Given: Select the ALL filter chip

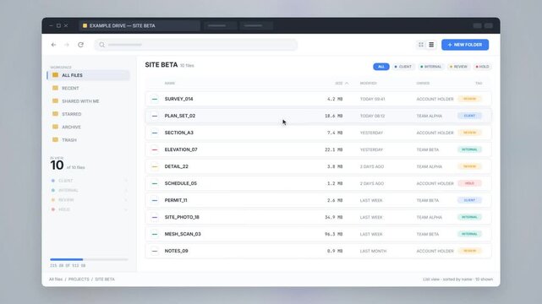Looking at the screenshot, I should point(381,67).
